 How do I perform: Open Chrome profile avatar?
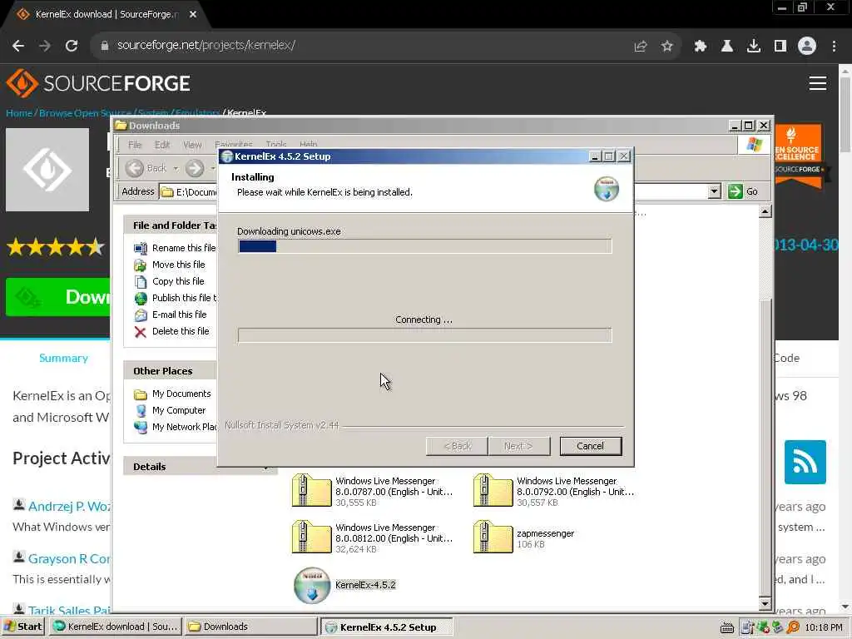click(807, 47)
